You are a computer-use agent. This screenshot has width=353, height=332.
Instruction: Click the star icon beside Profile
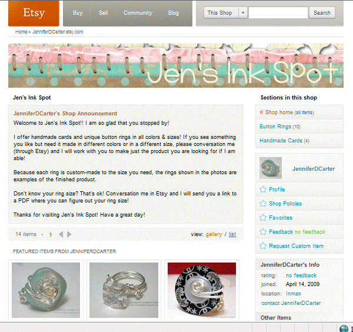263,189
